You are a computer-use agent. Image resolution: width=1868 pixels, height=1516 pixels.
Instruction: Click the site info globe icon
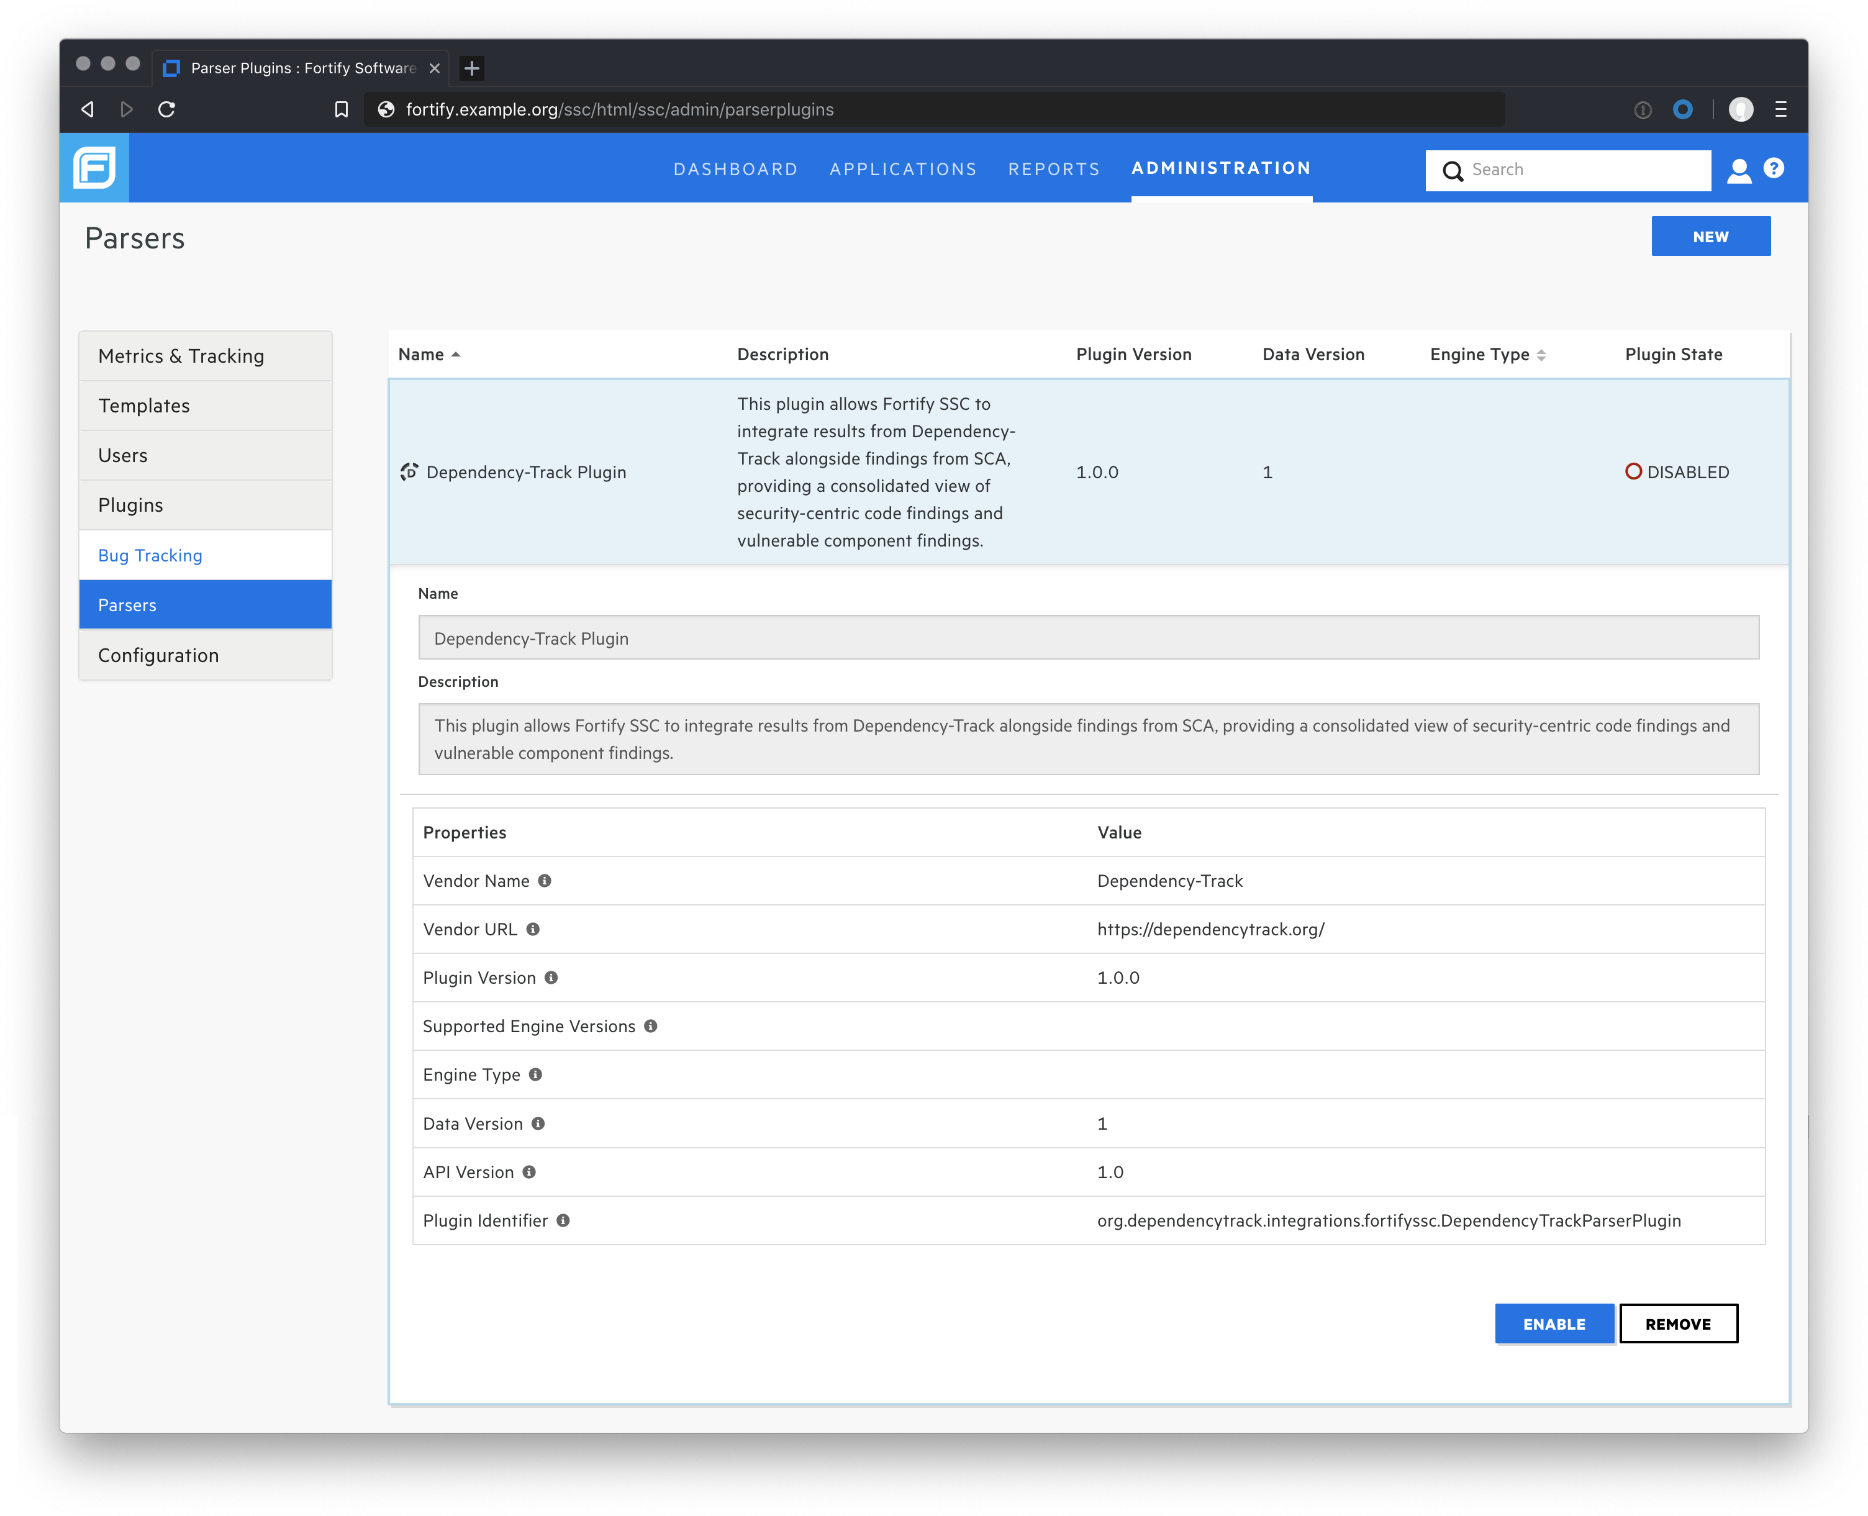coord(385,109)
